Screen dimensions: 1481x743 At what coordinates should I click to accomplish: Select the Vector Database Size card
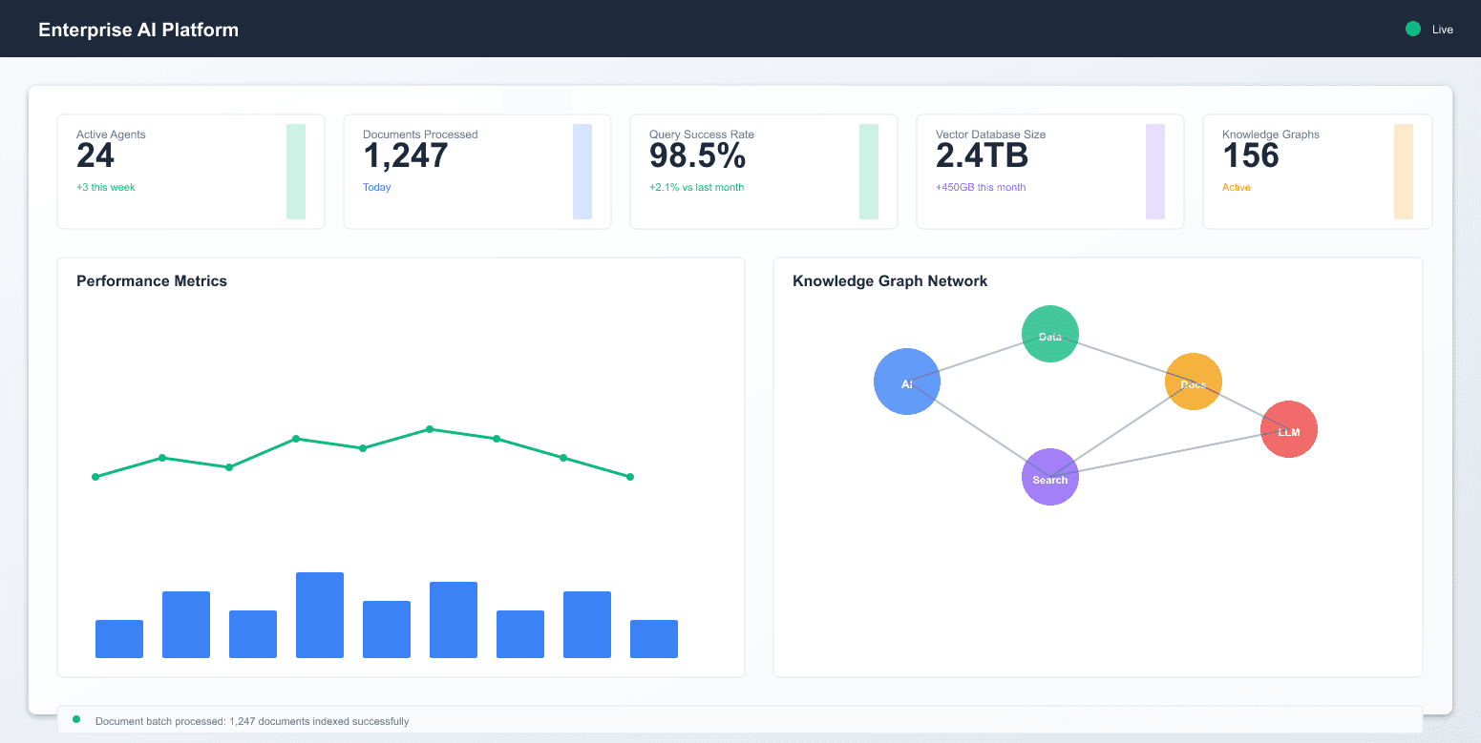[1049, 172]
